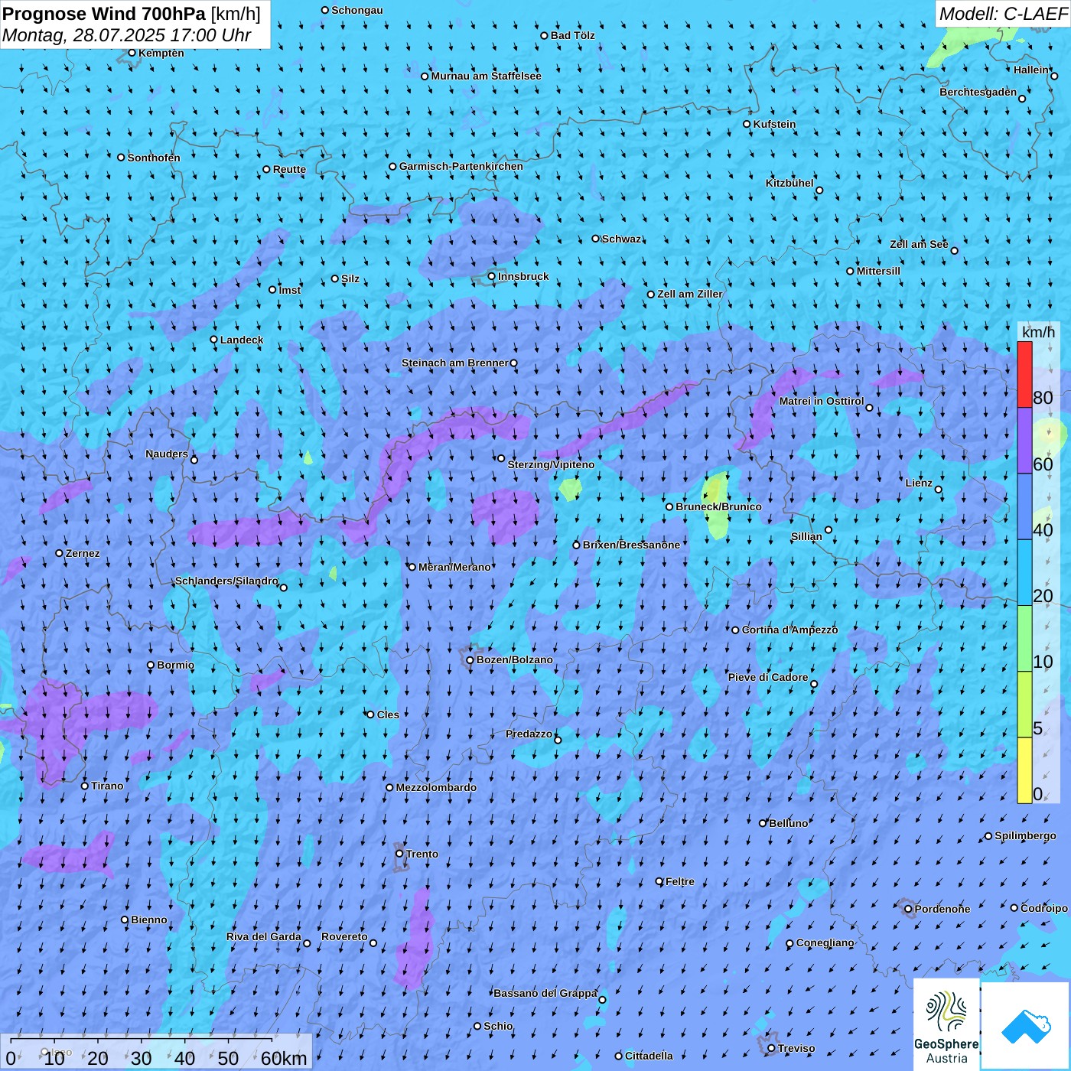Viewport: 1071px width, 1071px height.
Task: Click the Codroipo label
Action: (1044, 908)
